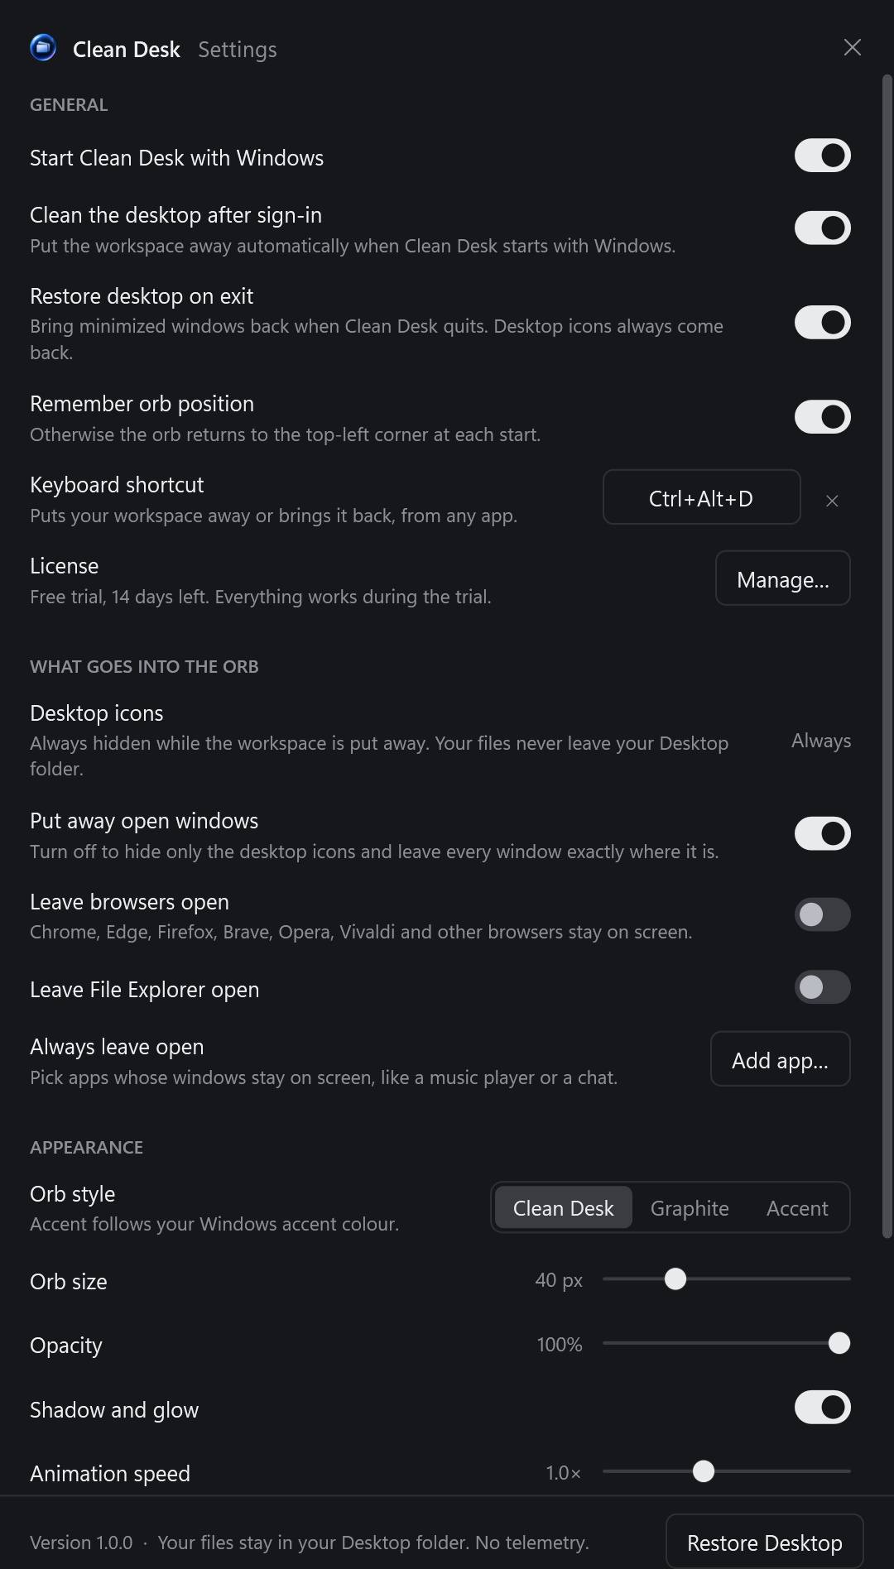Click 'WHAT GOES INTO THE ORB' heading
Viewport: 894px width, 1569px height.
click(144, 667)
